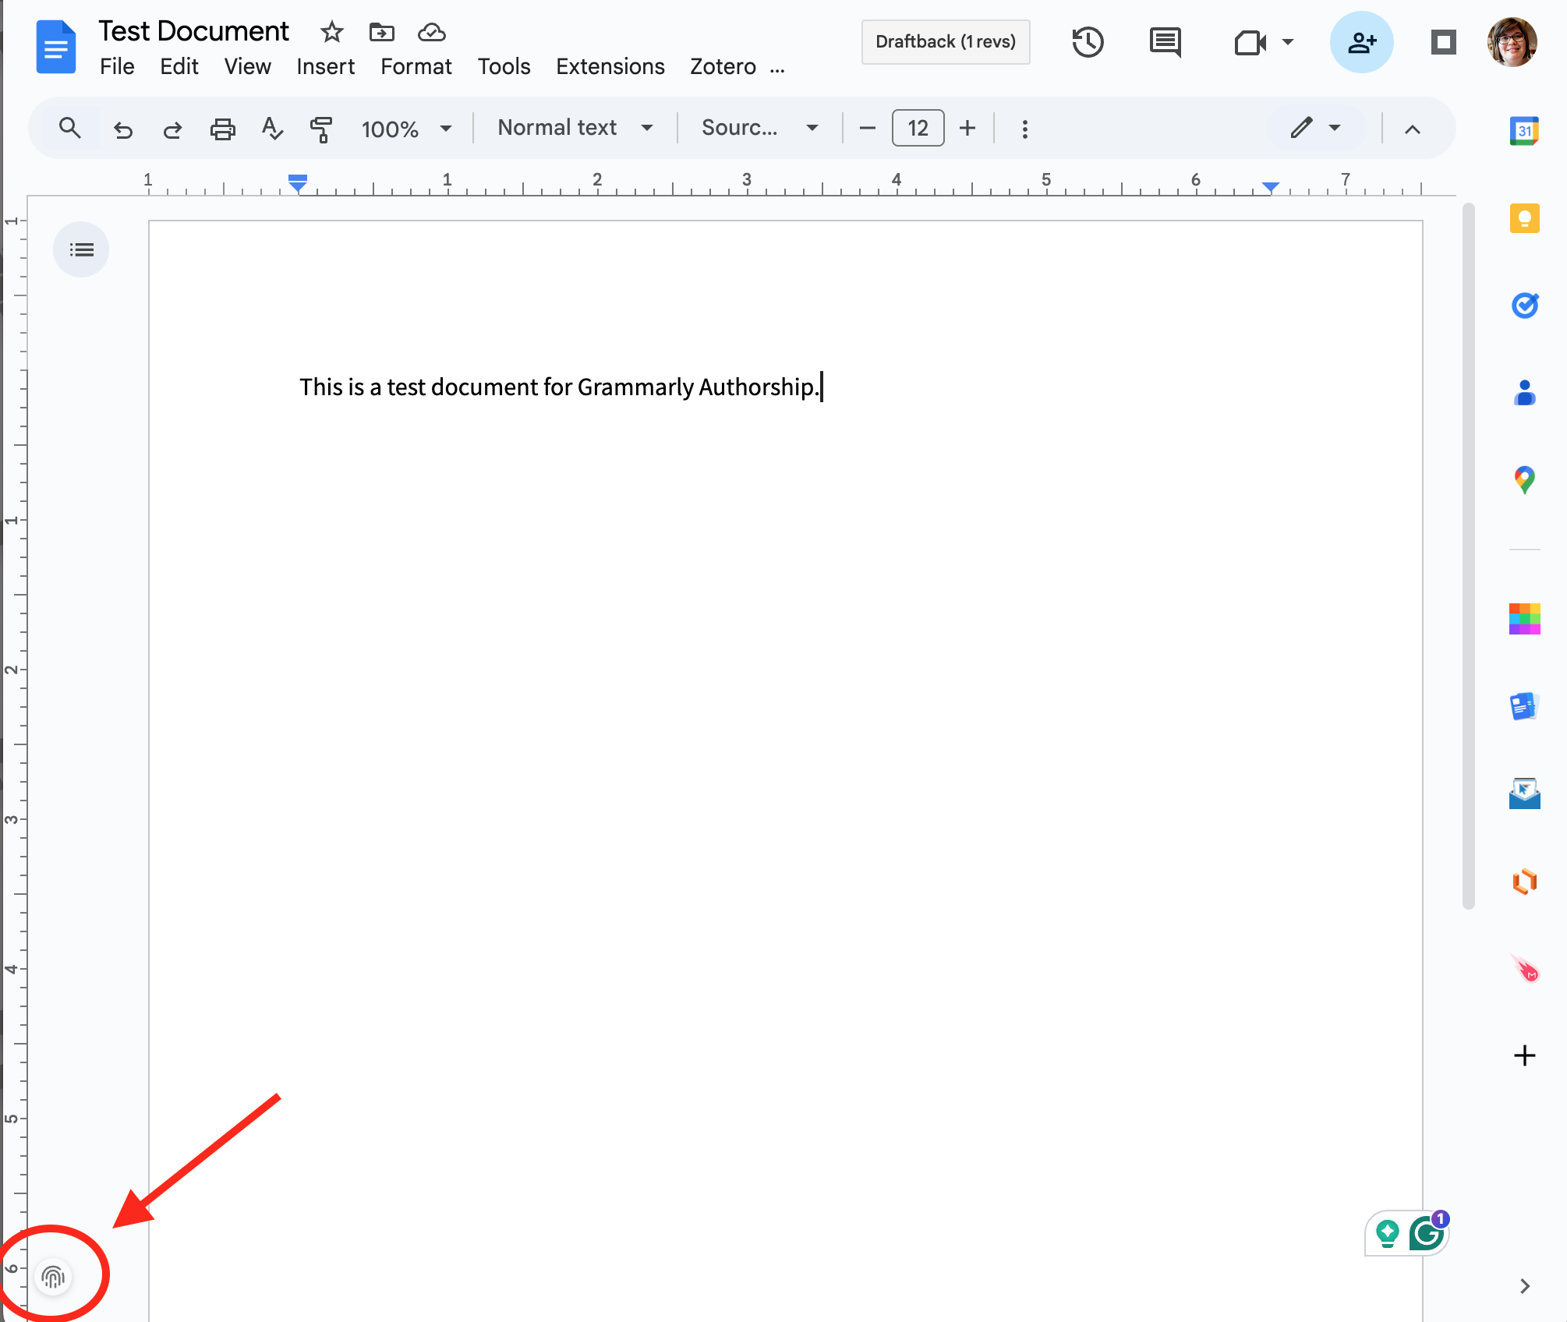
Task: Click the font size 12 field
Action: tap(918, 128)
